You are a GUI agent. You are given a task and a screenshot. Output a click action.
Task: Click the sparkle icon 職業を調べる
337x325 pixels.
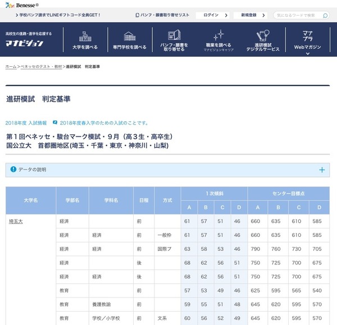218,35
